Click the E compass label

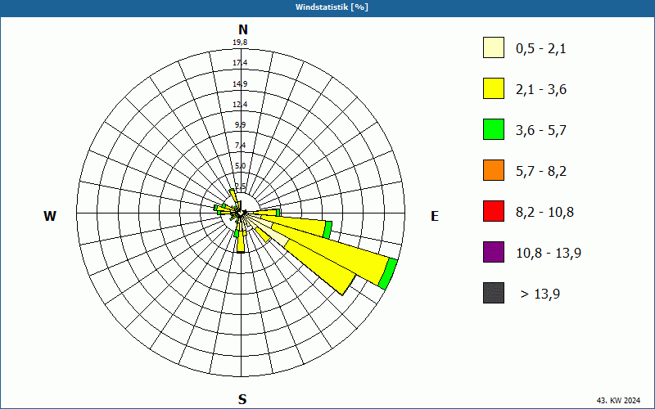(435, 216)
